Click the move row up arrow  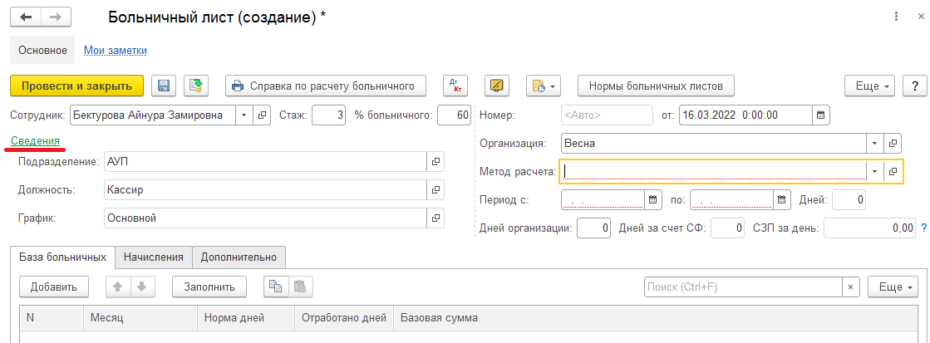[118, 287]
